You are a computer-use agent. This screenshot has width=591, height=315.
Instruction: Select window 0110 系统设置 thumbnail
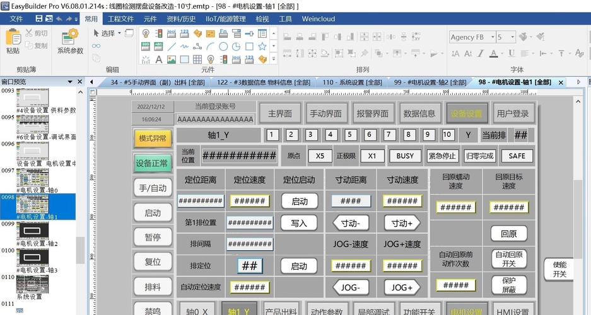point(32,284)
